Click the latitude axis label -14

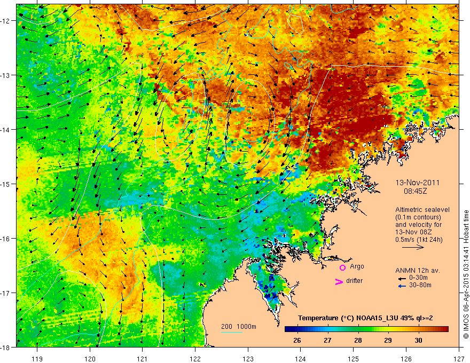6,130
